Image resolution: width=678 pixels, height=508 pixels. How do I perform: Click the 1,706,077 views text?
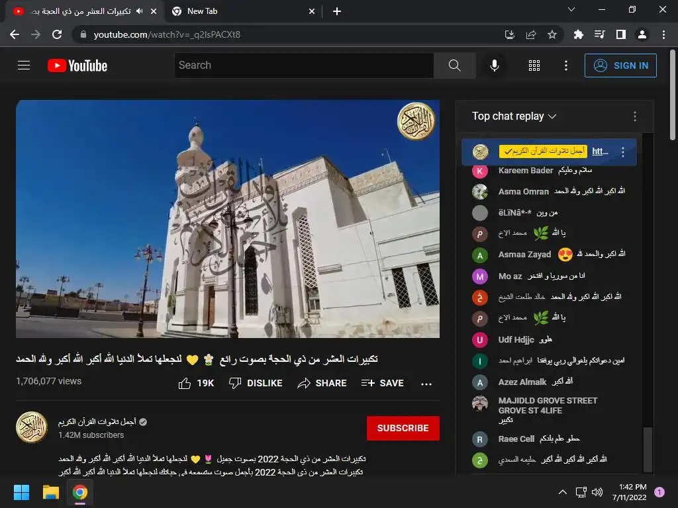(x=49, y=381)
